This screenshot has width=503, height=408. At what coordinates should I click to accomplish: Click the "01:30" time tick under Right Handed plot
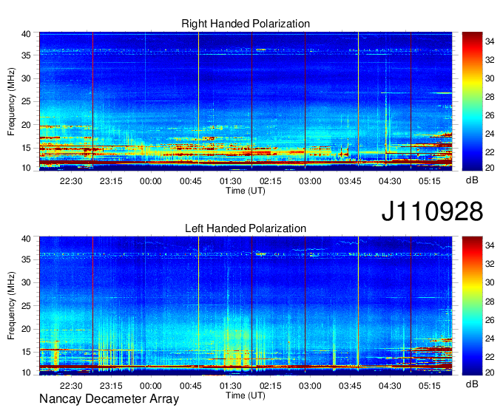click(x=230, y=181)
